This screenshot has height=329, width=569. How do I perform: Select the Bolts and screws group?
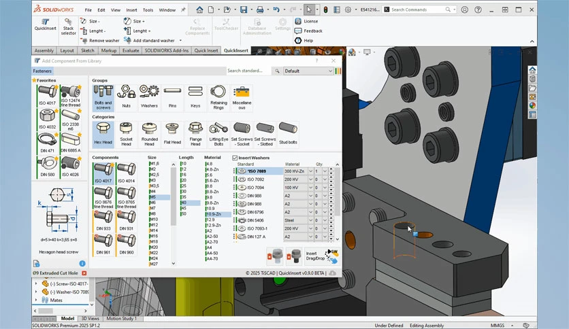coord(103,97)
